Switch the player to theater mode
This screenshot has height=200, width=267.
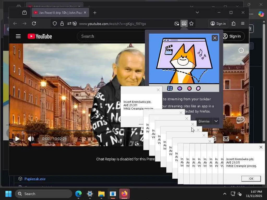coord(226,139)
